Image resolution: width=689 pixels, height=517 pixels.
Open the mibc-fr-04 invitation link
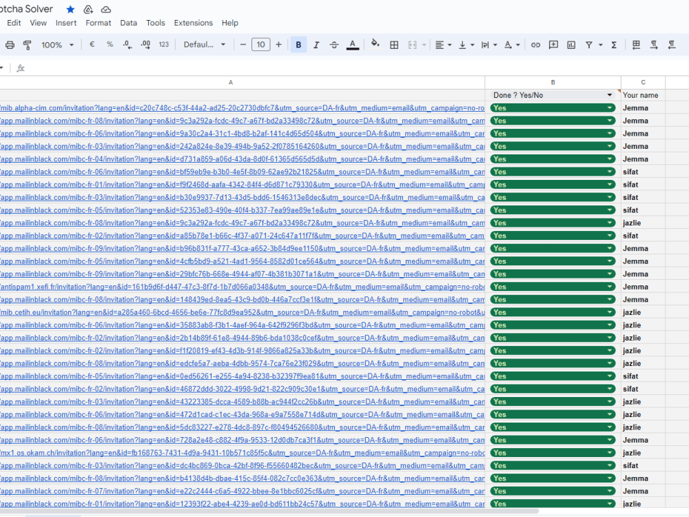242,159
